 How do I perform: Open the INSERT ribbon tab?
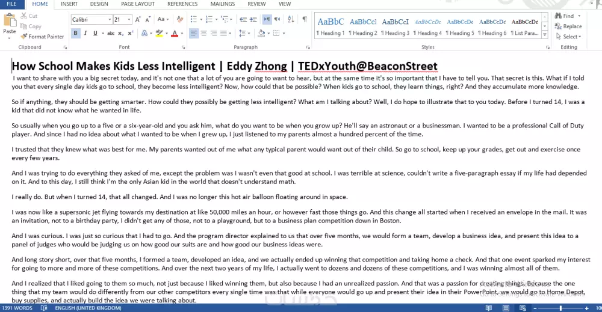pos(69,4)
